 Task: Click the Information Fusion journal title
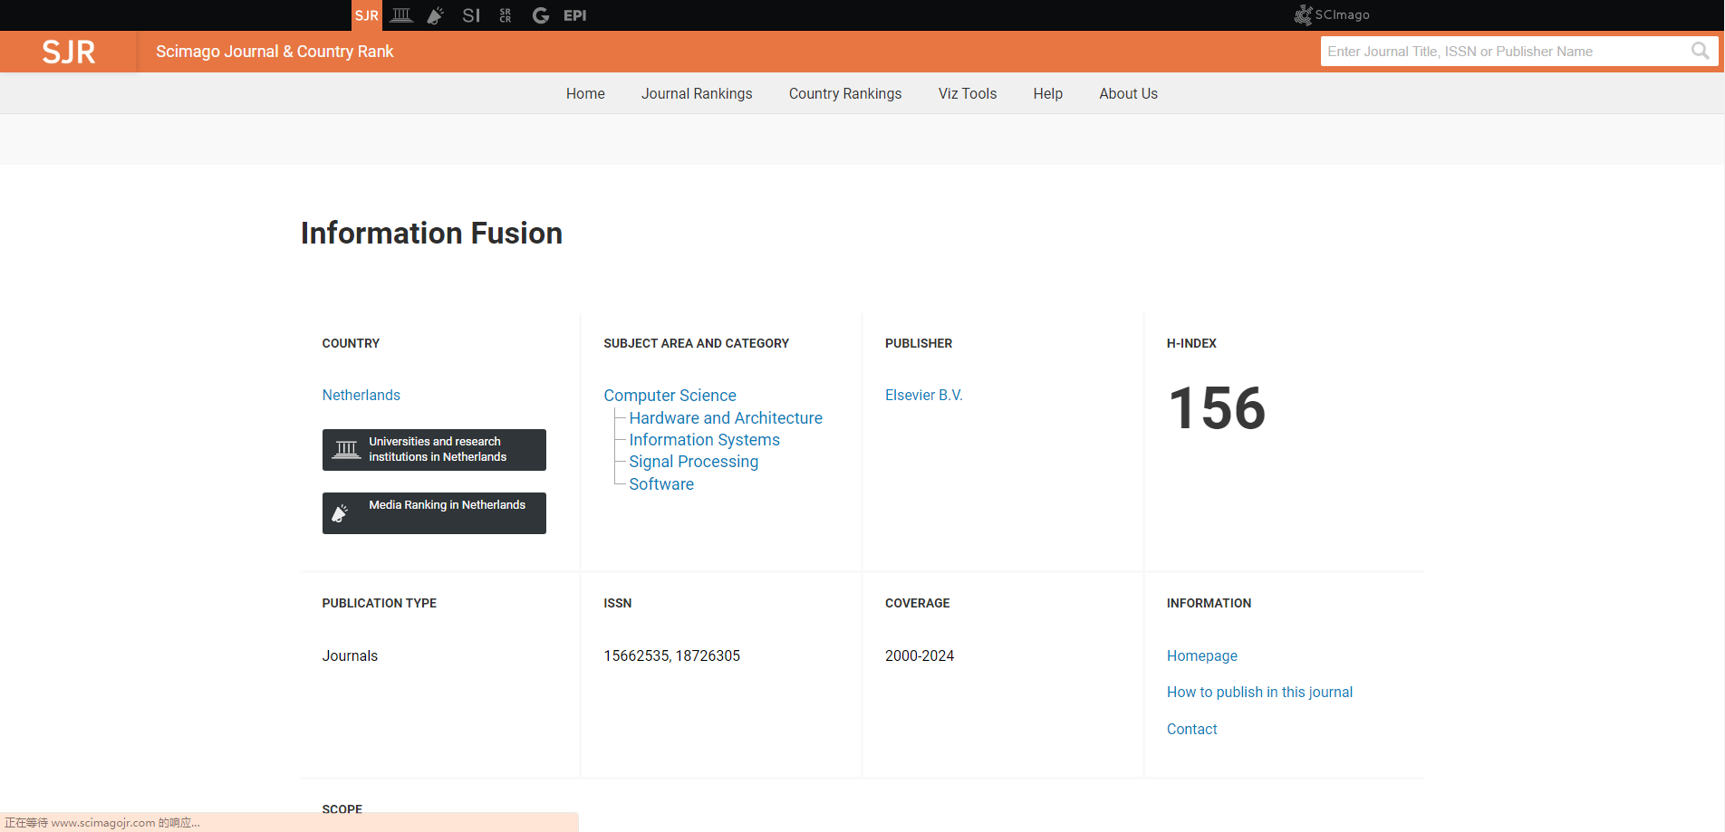[x=431, y=234]
